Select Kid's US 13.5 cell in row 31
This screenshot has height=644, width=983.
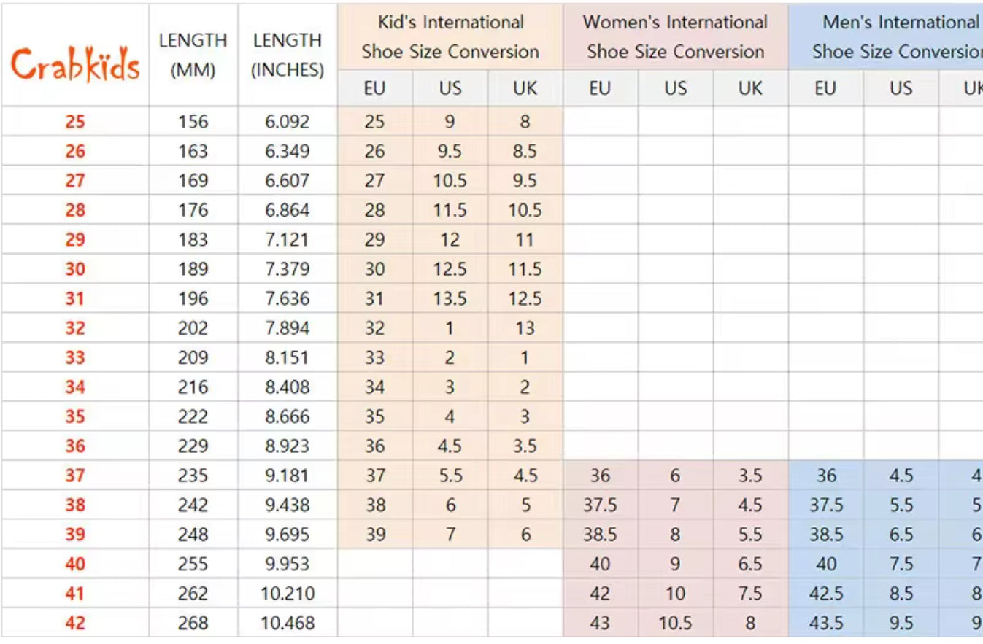450,298
